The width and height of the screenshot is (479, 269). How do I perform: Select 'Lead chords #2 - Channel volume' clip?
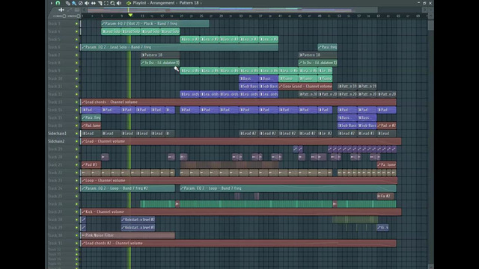pos(239,243)
